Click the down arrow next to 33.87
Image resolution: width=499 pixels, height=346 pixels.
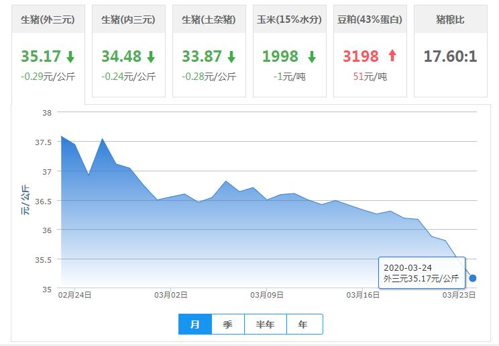click(231, 56)
